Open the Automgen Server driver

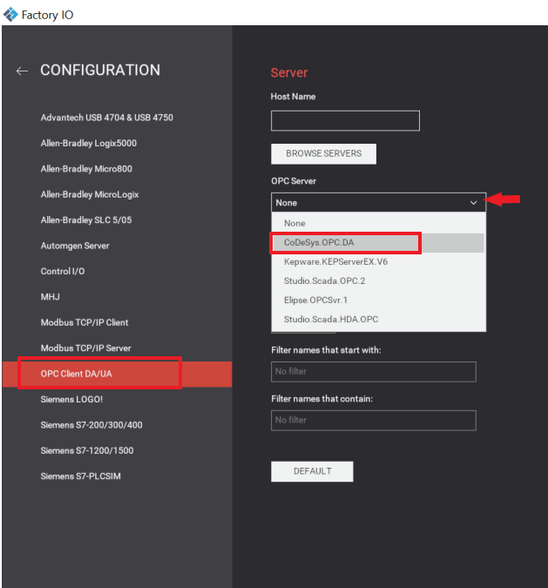point(75,246)
